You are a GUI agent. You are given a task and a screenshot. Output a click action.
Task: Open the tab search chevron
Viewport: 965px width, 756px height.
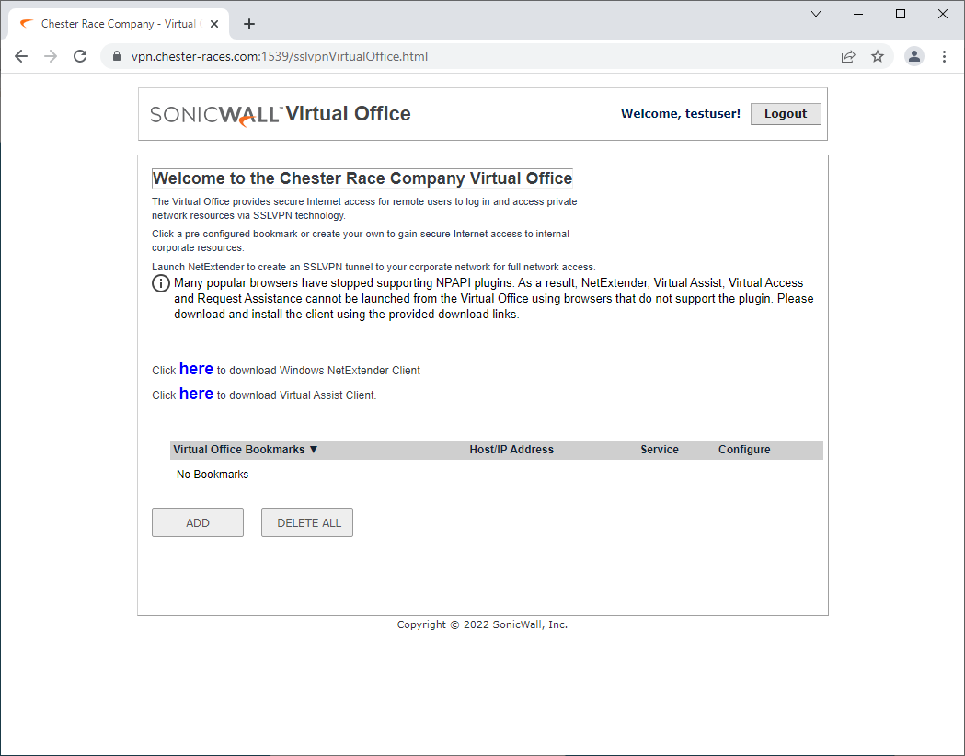tap(816, 14)
